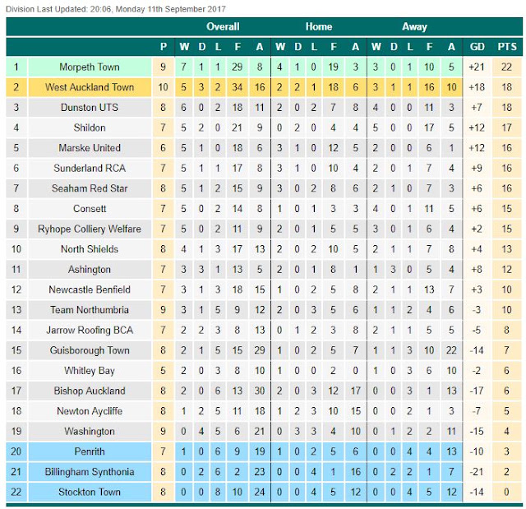Click the Division Last Updated timestamp text
This screenshot has width=526, height=509.
tap(116, 9)
